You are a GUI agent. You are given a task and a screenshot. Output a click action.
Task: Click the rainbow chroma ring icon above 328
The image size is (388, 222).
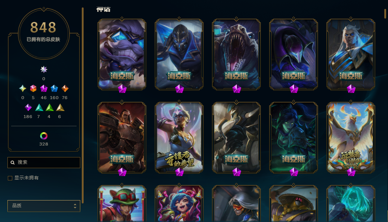tap(44, 136)
